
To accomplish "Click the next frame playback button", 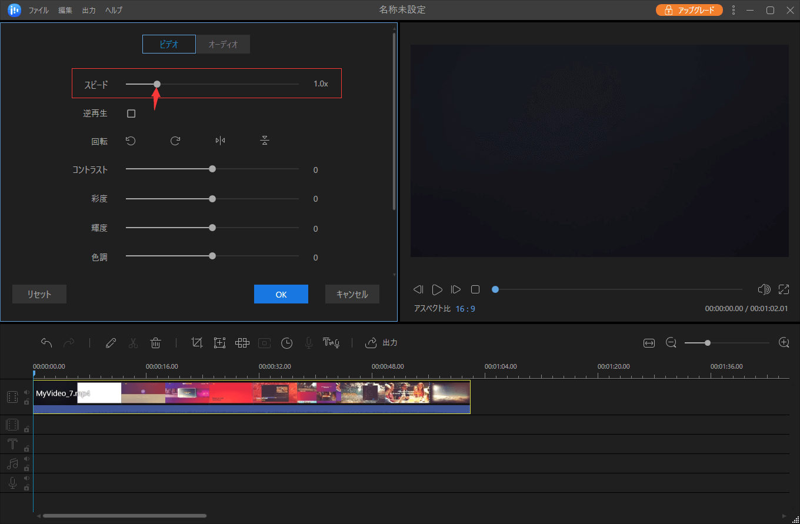I will 456,289.
